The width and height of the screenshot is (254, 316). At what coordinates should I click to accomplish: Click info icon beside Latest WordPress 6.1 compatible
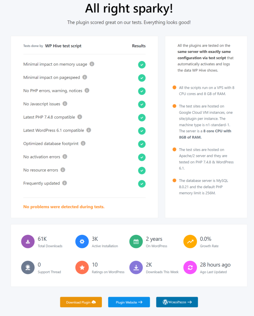pyautogui.click(x=89, y=130)
